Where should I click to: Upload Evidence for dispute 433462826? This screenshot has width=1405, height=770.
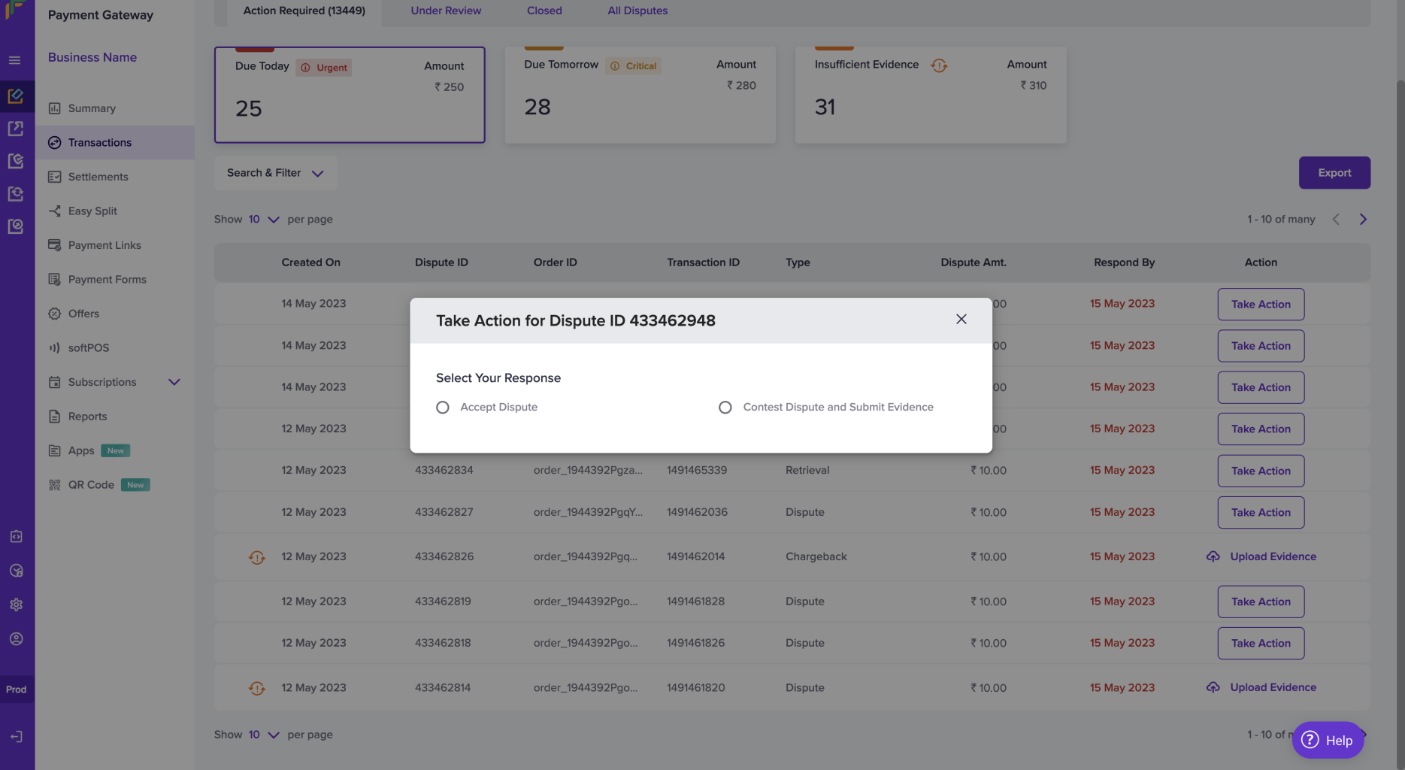pyautogui.click(x=1261, y=557)
